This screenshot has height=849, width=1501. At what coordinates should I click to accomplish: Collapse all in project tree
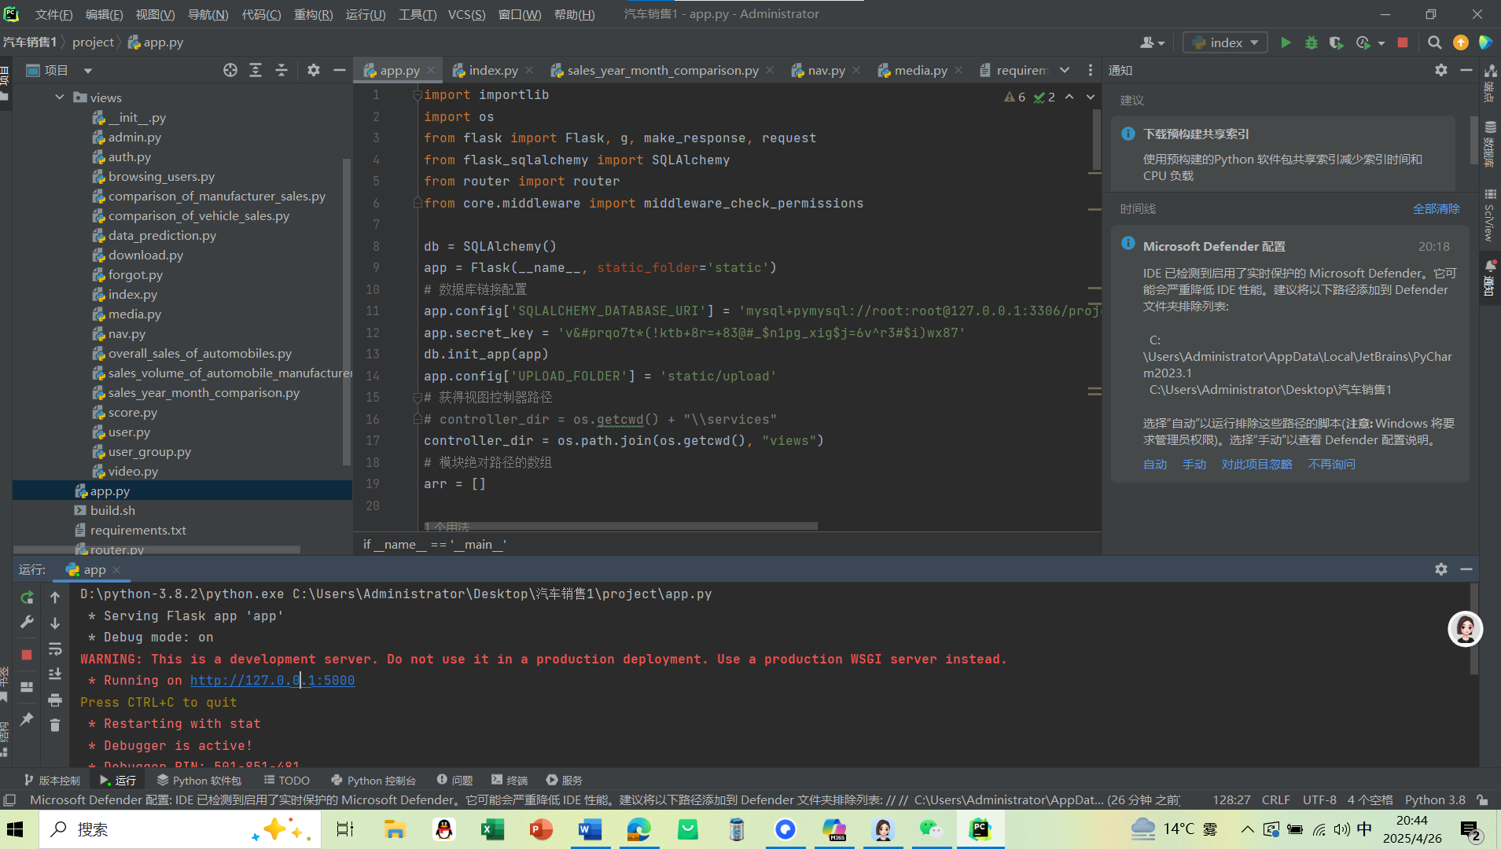click(x=281, y=70)
